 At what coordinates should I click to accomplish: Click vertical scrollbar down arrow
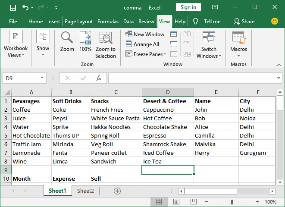[x=280, y=182]
